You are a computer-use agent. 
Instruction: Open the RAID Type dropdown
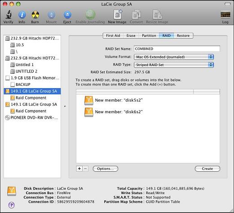coord(174,65)
